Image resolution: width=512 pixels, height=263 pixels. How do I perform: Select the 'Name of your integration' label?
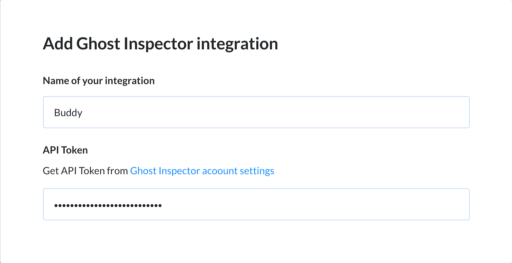tap(99, 80)
